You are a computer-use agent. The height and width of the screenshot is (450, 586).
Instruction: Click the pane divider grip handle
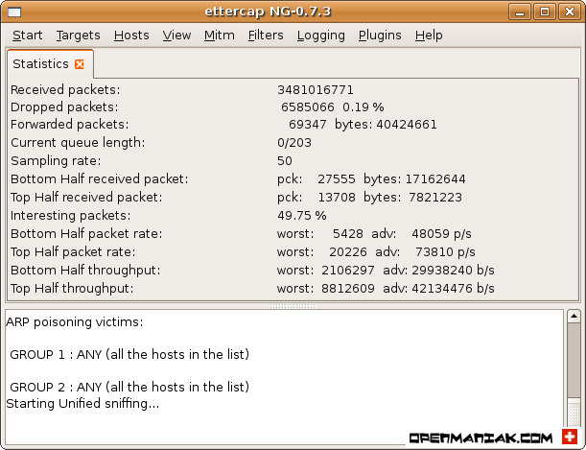(293, 306)
